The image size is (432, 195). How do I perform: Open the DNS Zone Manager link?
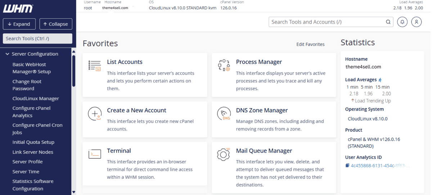pyautogui.click(x=262, y=110)
